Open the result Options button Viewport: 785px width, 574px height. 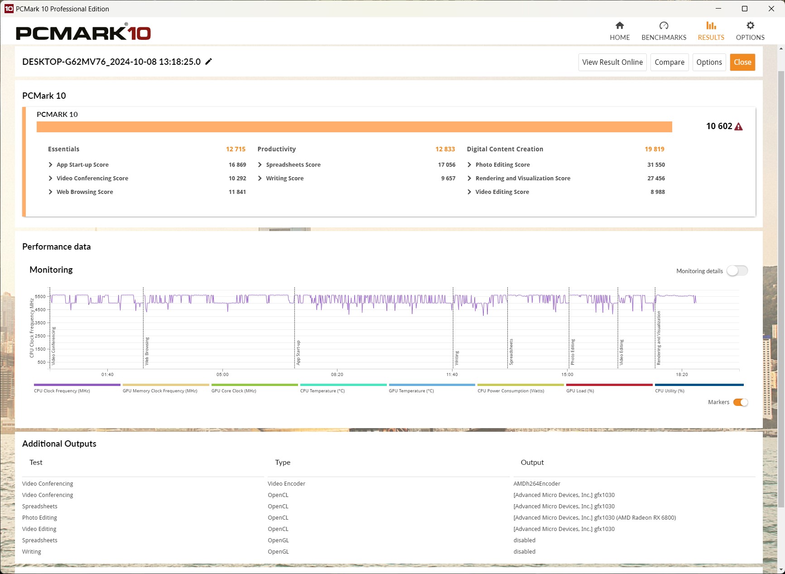point(709,62)
